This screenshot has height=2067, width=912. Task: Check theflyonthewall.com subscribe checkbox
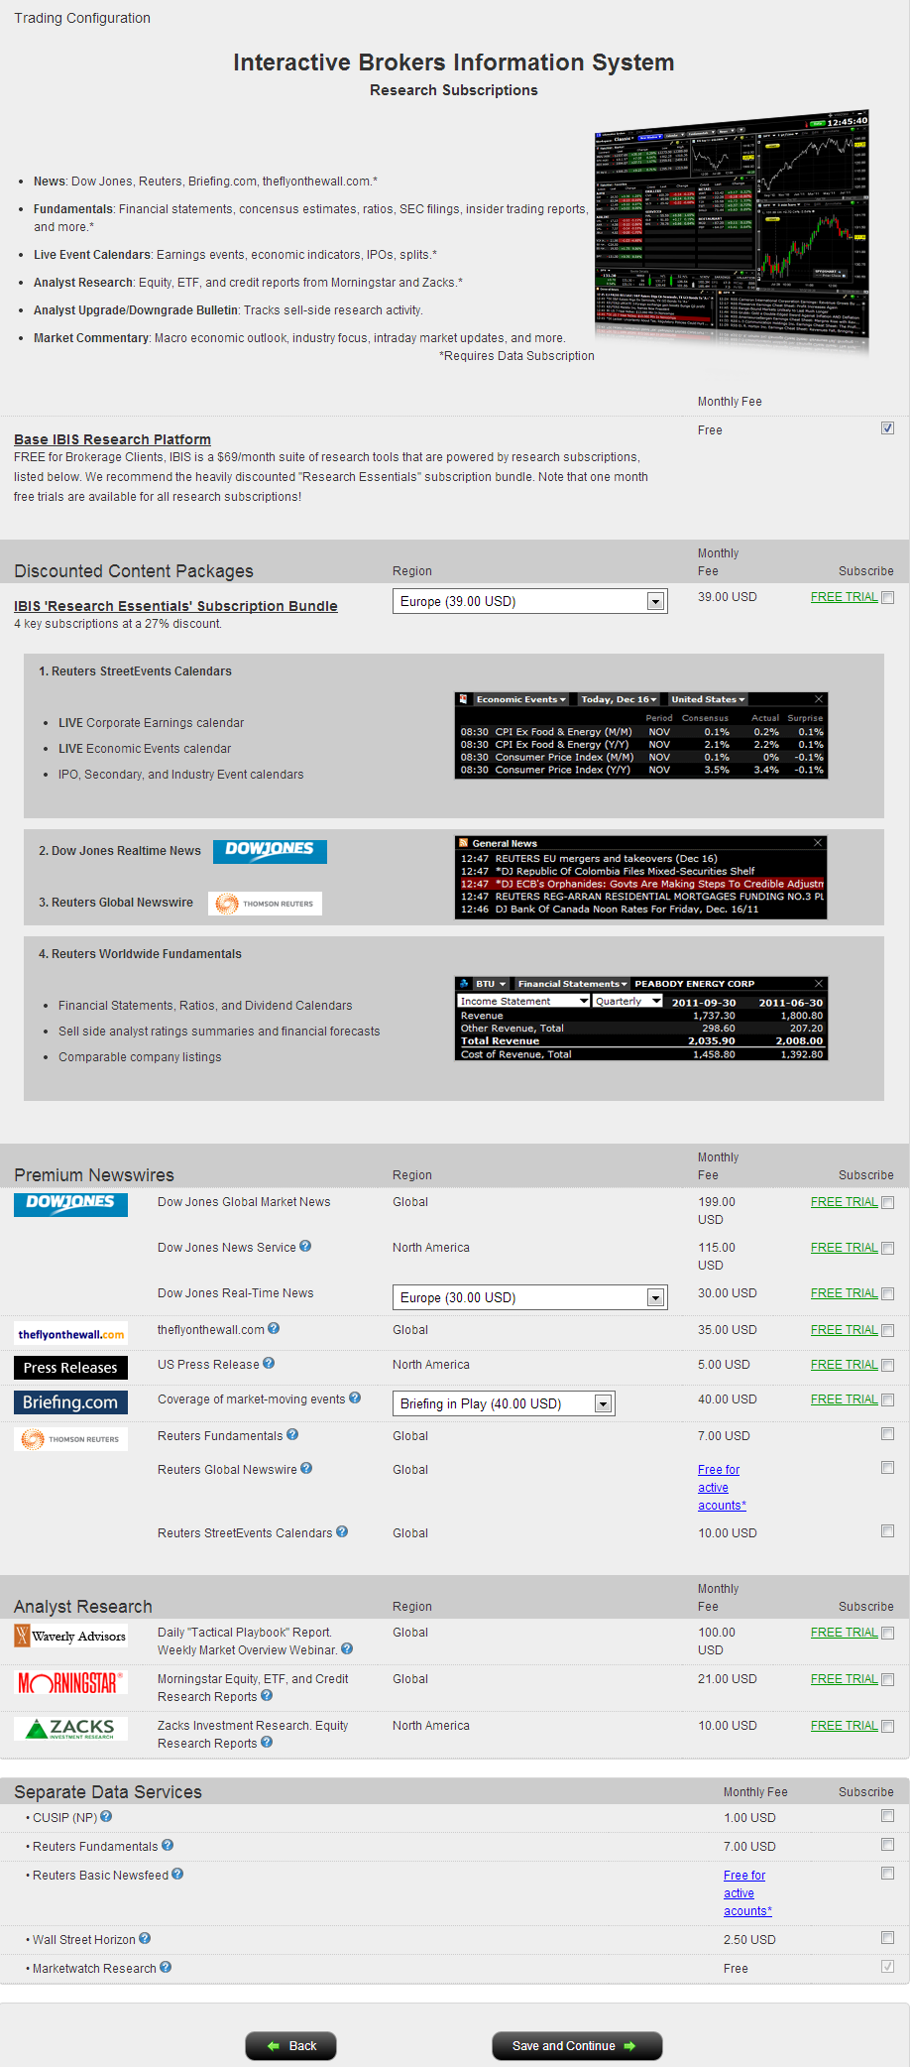click(888, 1331)
